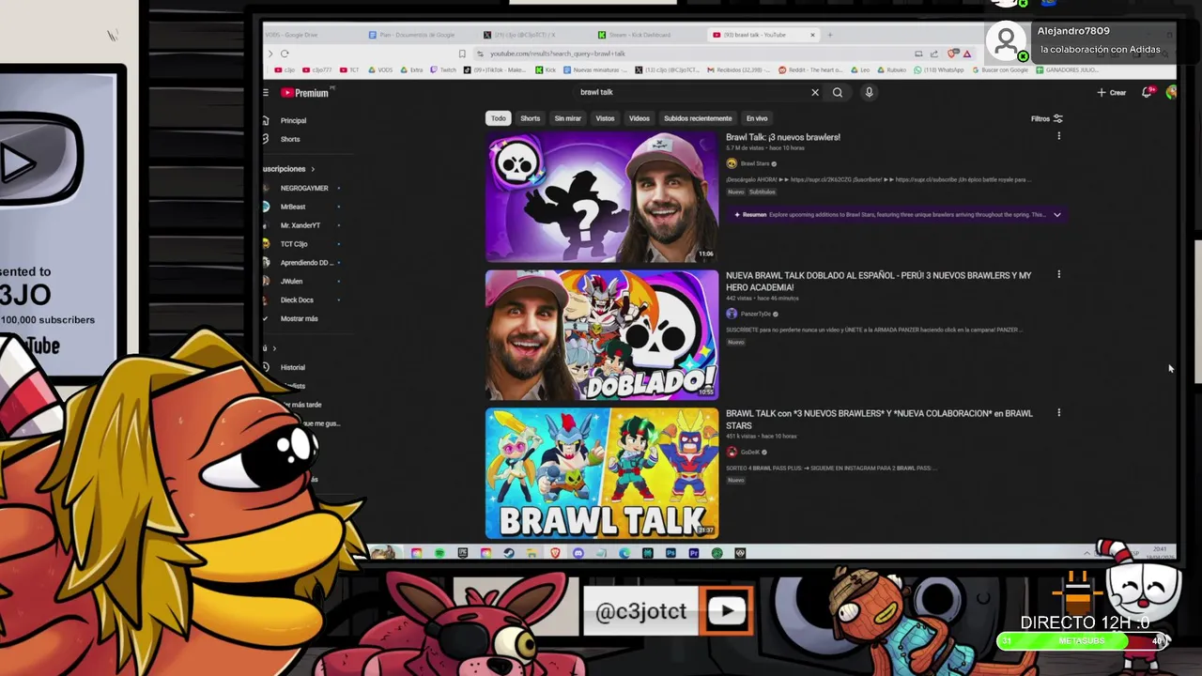
Task: Open Shorts in the sidebar
Action: click(290, 139)
